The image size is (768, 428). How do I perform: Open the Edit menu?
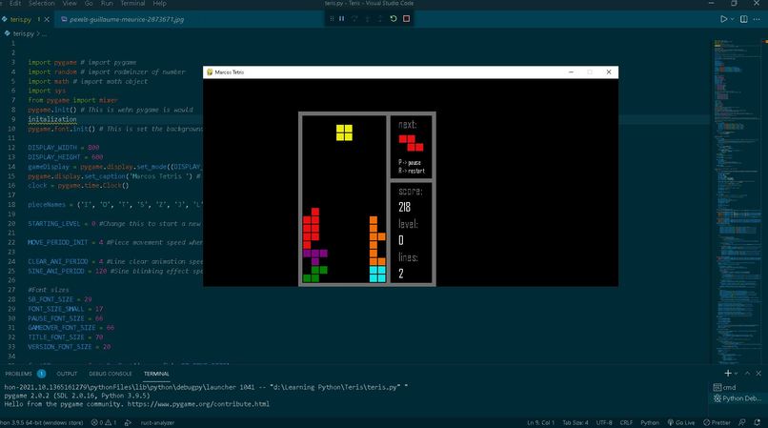(15, 4)
